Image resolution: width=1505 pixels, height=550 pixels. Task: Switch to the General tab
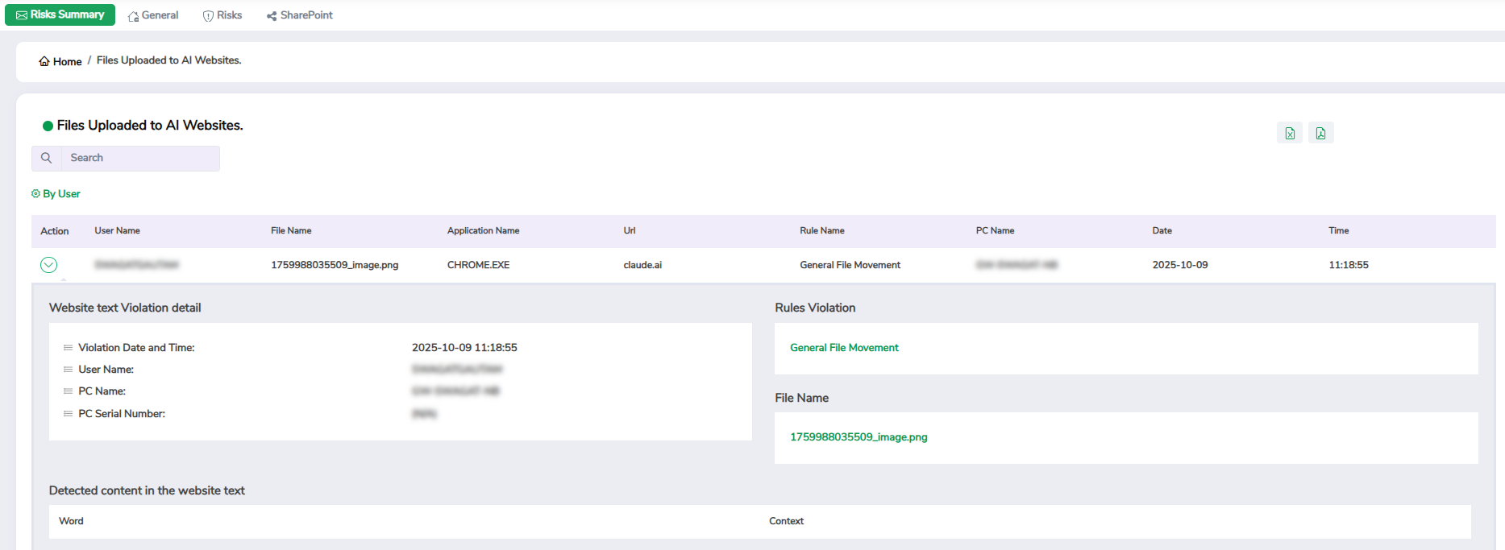tap(153, 15)
